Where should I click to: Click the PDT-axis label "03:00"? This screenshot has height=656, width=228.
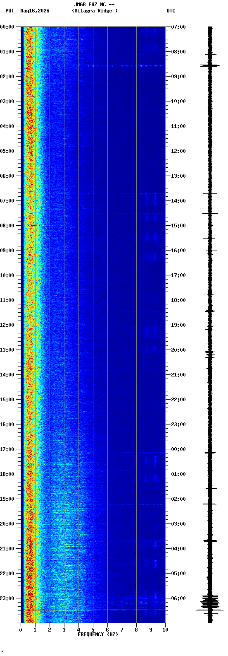[7, 101]
